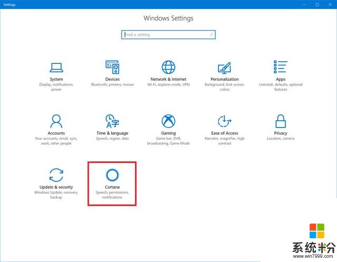Screen dimensions: 337x262
Task: Click the Devices label
Action: [112, 79]
